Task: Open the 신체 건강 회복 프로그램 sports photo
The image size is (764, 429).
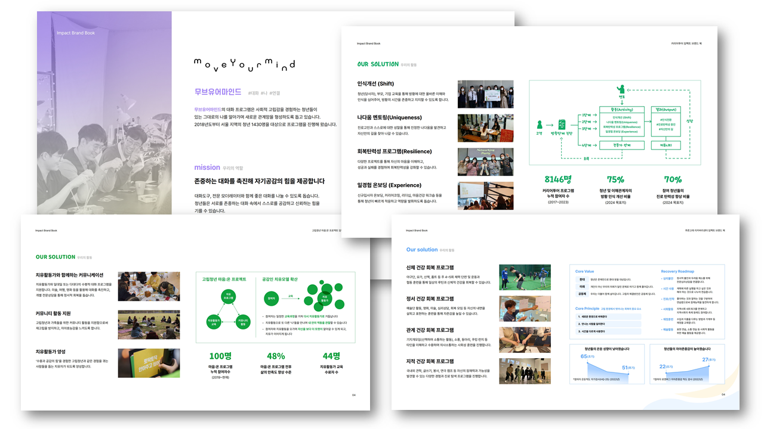Action: pyautogui.click(x=525, y=277)
